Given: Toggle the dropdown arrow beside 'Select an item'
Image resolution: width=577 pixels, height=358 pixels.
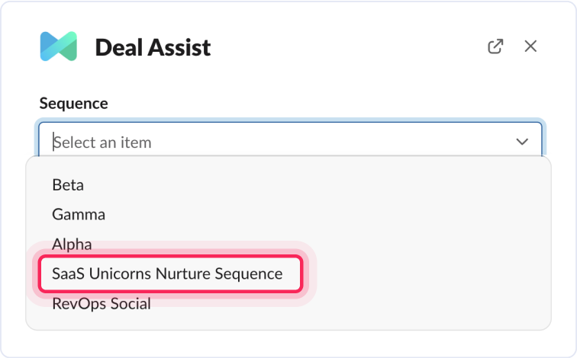Looking at the screenshot, I should (x=522, y=142).
